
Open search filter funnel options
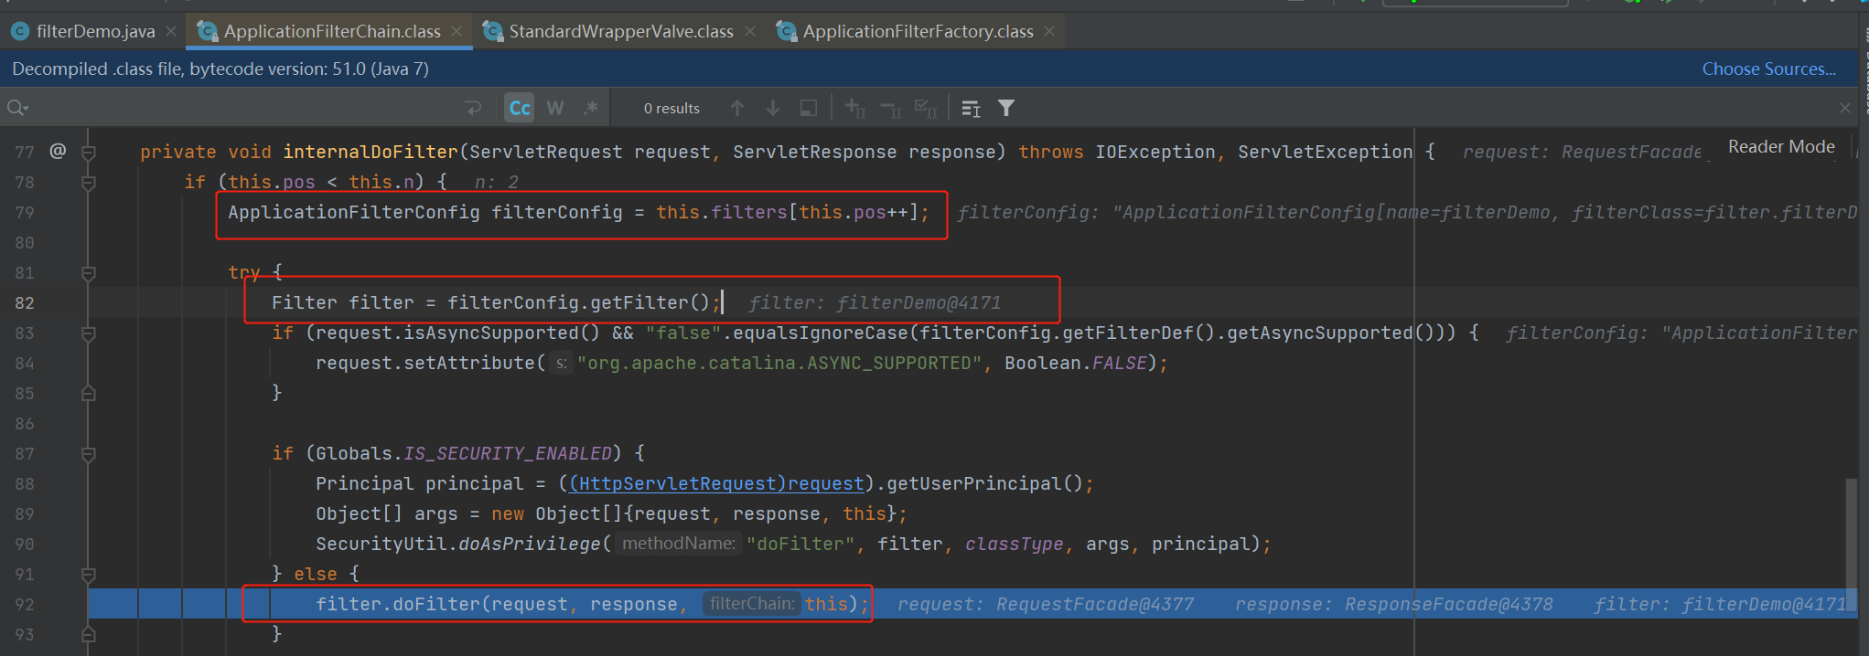click(1006, 108)
